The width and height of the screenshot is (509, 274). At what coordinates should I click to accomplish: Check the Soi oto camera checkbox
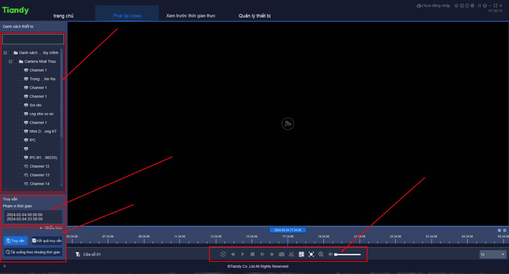tap(21, 105)
